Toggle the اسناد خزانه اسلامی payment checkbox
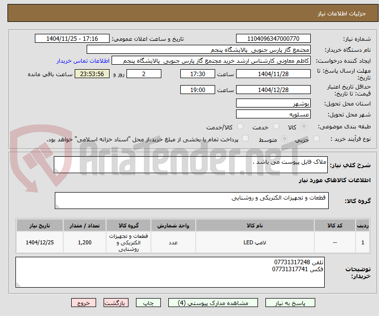The image size is (379, 316). click(245, 138)
